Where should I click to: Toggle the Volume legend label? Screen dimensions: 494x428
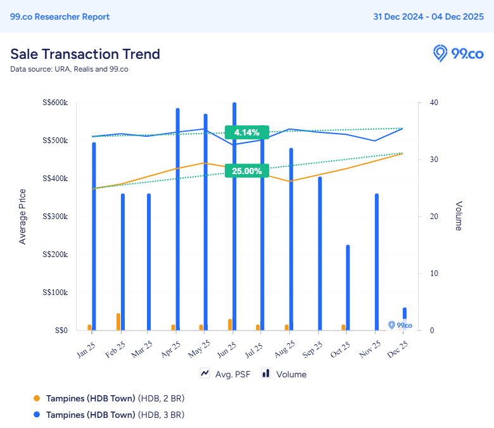tap(291, 374)
